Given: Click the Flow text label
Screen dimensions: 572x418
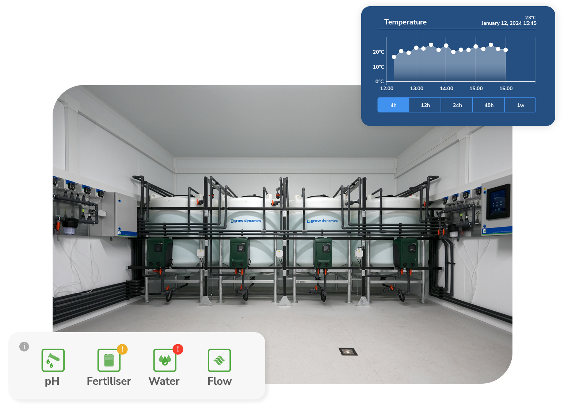Looking at the screenshot, I should [220, 381].
